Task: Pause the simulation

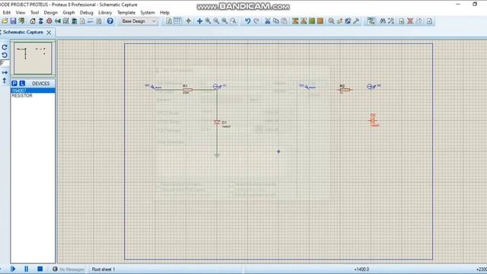Action: click(x=26, y=269)
